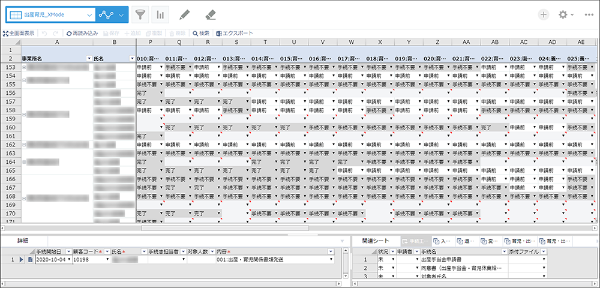Open filter dropdown on 対象人数 header
This screenshot has height=288, width=600.
tap(212, 251)
